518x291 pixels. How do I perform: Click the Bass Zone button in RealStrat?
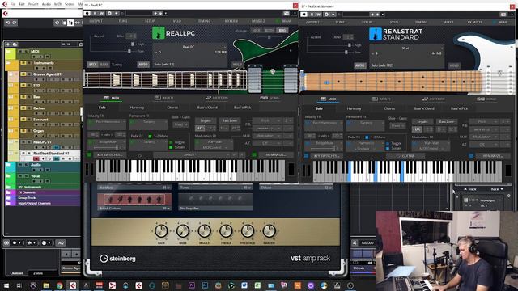tap(446, 122)
